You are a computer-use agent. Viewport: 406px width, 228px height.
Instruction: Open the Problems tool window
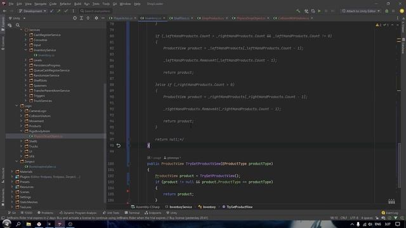[x=45, y=213]
